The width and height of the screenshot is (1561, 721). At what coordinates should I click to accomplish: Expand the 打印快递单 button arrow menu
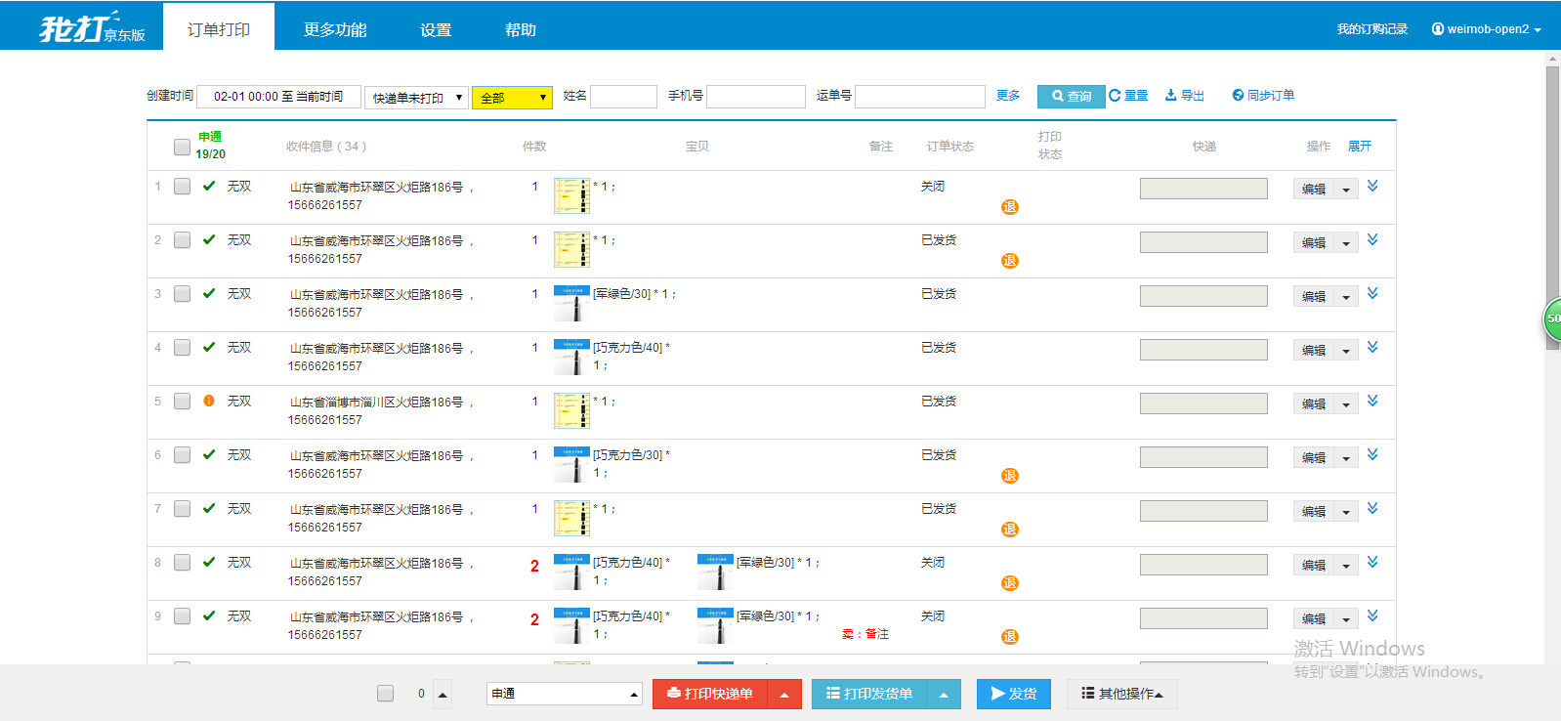tap(784, 694)
